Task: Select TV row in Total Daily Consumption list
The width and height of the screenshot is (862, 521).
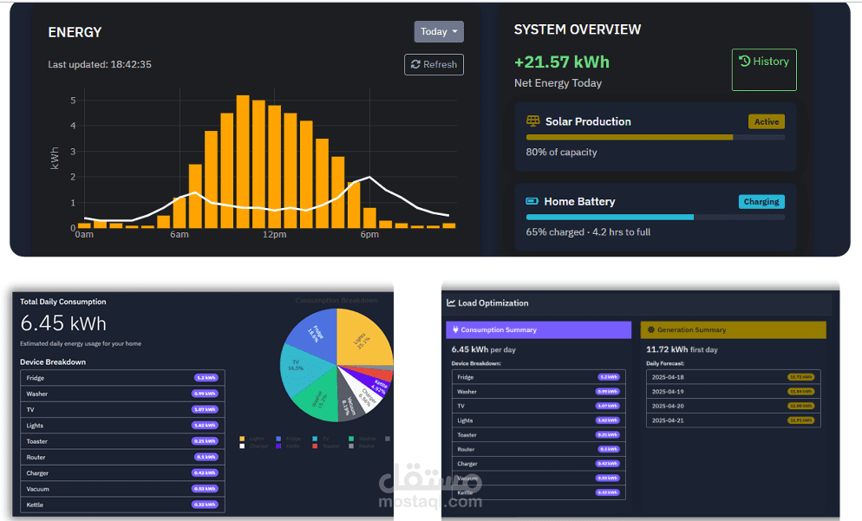Action: 122,409
